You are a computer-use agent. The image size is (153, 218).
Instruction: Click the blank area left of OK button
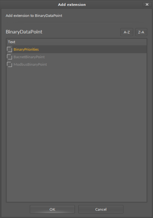16,209
